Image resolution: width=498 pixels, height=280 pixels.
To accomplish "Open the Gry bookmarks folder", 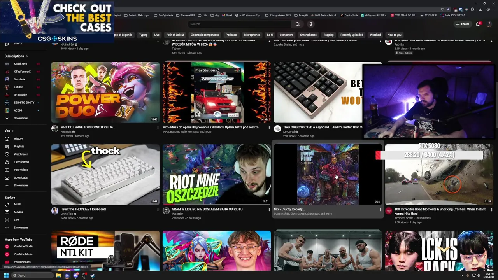I will tap(215, 15).
